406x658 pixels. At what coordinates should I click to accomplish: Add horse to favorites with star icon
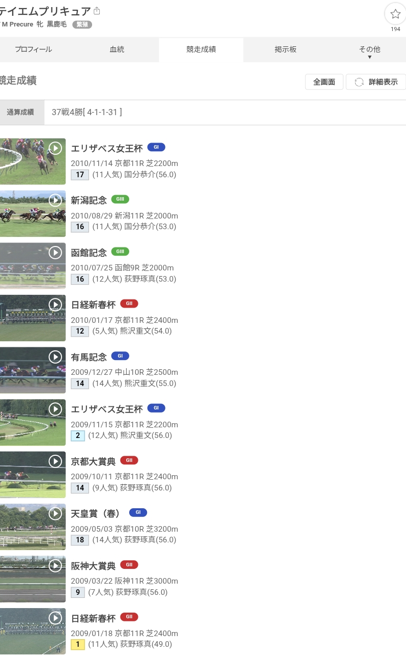tap(395, 14)
